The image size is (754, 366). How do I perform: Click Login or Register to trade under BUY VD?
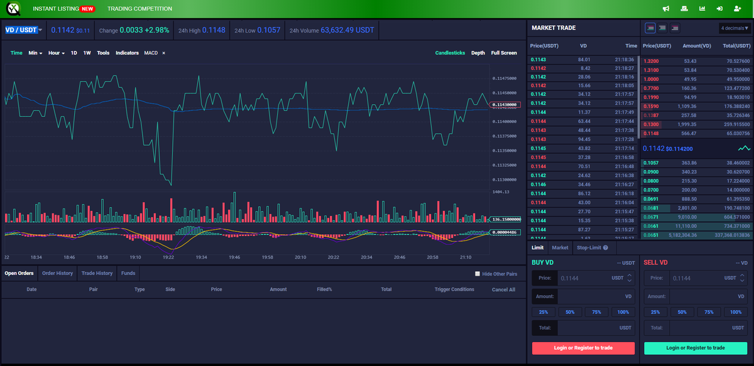(x=583, y=347)
